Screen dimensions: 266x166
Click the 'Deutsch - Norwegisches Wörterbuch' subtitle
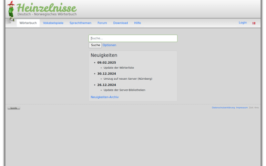point(47,14)
